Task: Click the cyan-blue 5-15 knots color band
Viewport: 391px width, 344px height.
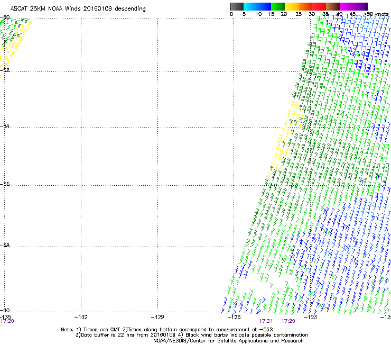Action: click(x=257, y=6)
